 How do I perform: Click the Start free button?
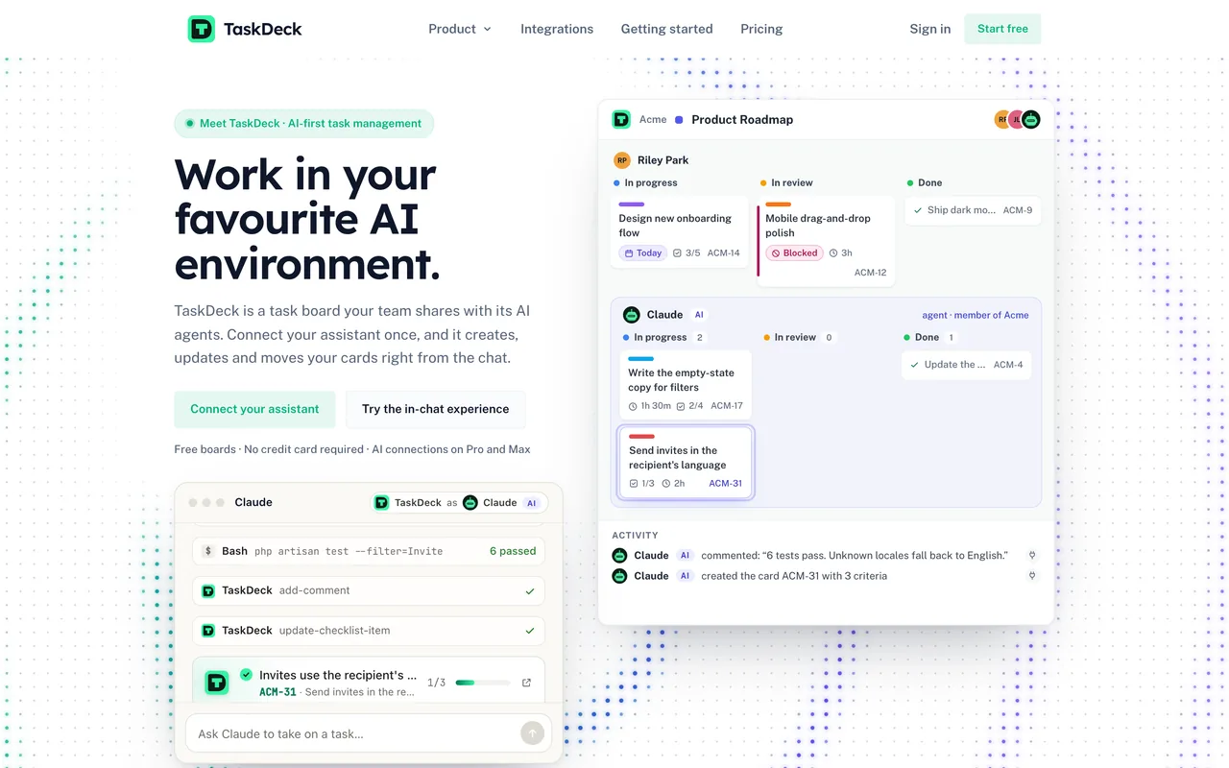point(1002,29)
